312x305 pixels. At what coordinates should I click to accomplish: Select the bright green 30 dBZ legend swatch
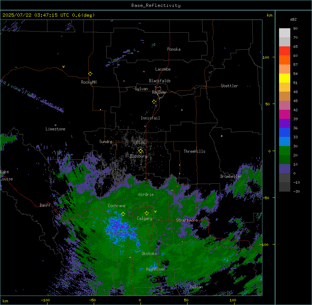(284, 151)
